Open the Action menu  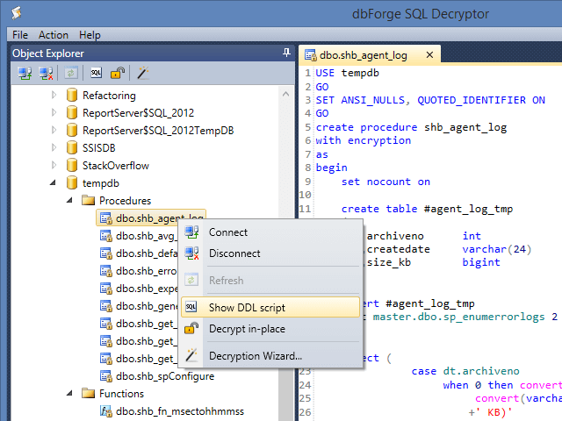(54, 35)
